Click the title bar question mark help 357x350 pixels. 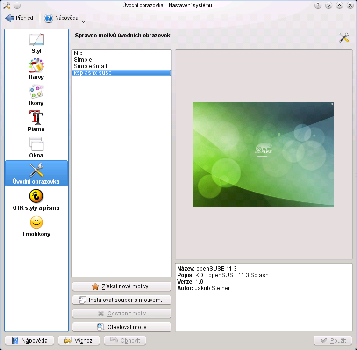[x=318, y=6]
